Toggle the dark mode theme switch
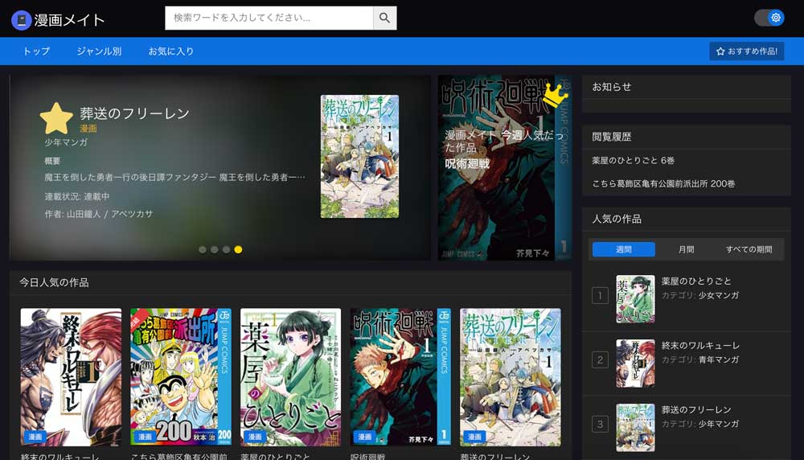Viewport: 804px width, 460px height. [x=769, y=18]
